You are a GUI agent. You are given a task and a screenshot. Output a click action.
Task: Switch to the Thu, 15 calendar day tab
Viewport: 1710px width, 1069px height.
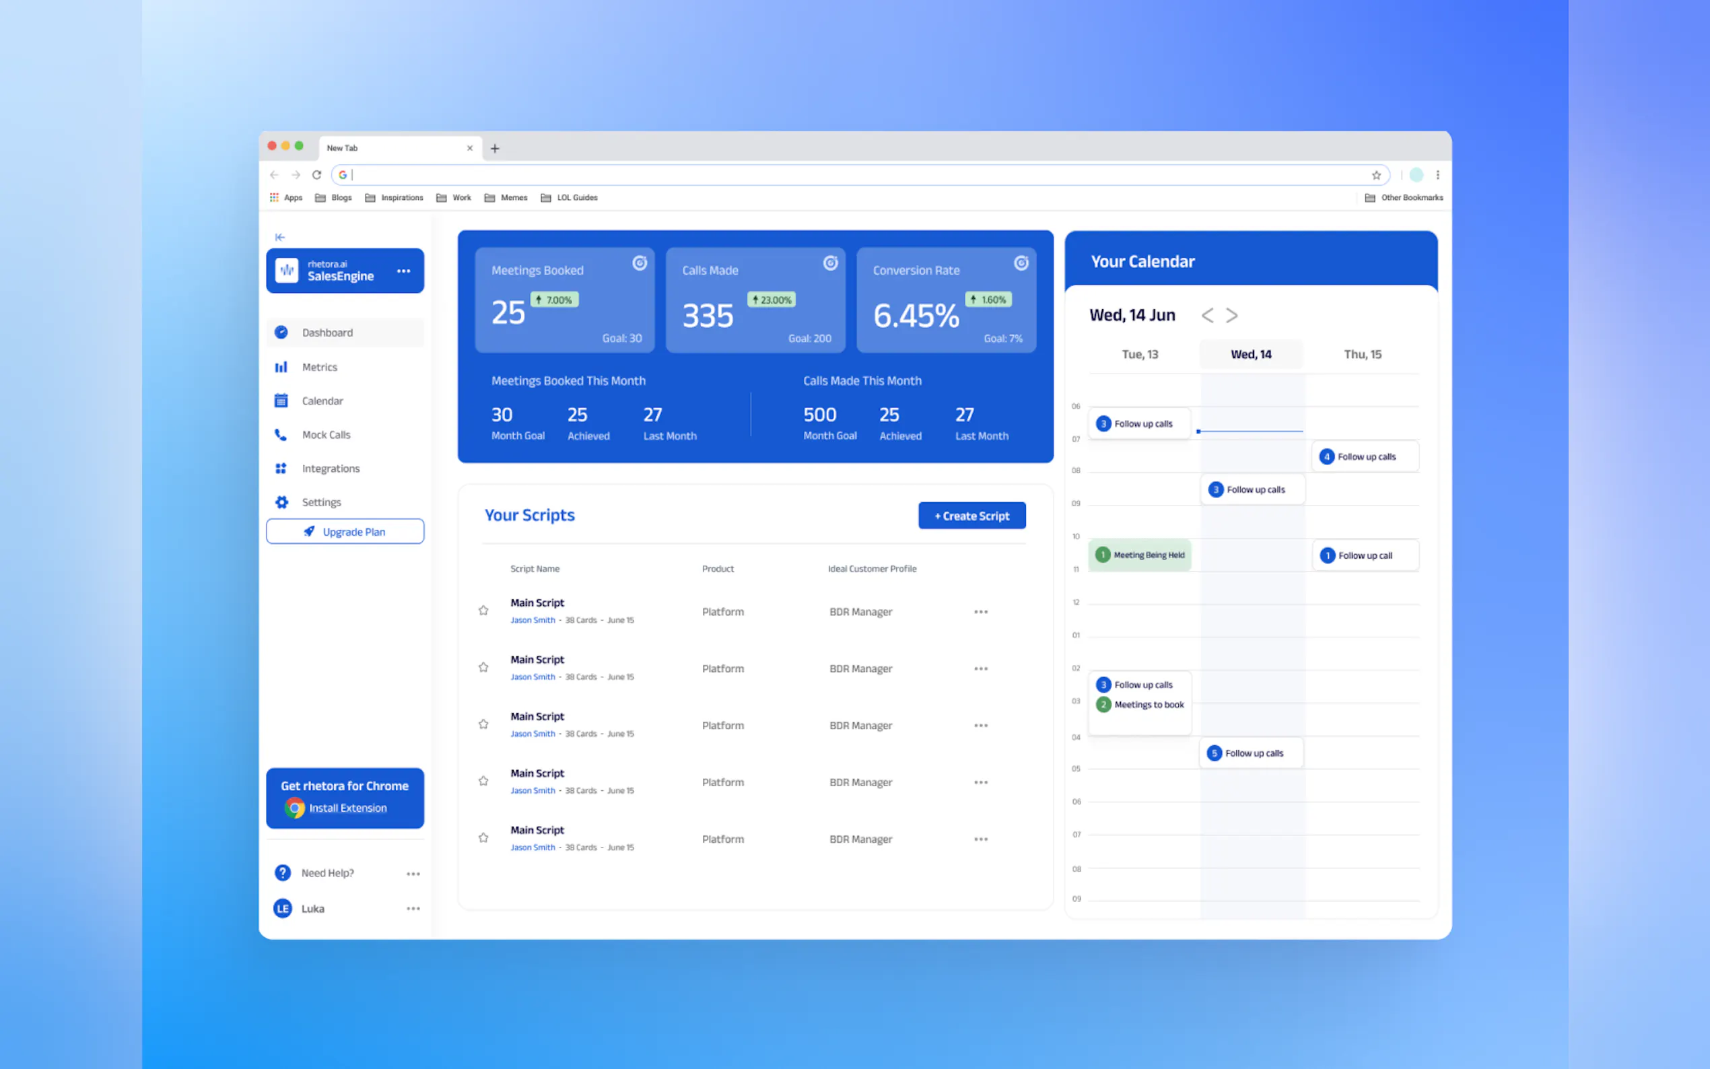coord(1361,354)
